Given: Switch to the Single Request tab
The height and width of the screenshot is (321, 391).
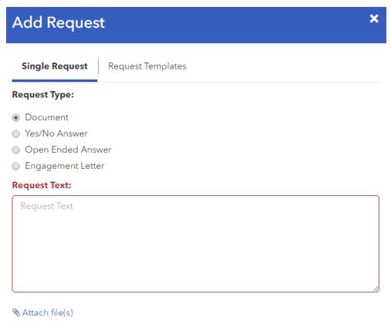Looking at the screenshot, I should (55, 66).
